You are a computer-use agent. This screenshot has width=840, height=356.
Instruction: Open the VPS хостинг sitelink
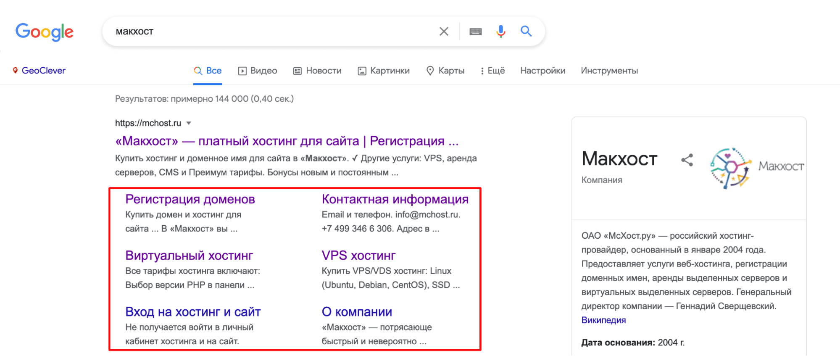point(358,256)
